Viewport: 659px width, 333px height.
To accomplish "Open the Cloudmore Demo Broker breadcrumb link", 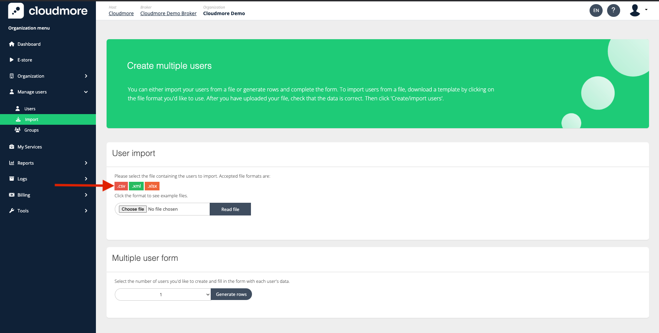I will point(168,13).
